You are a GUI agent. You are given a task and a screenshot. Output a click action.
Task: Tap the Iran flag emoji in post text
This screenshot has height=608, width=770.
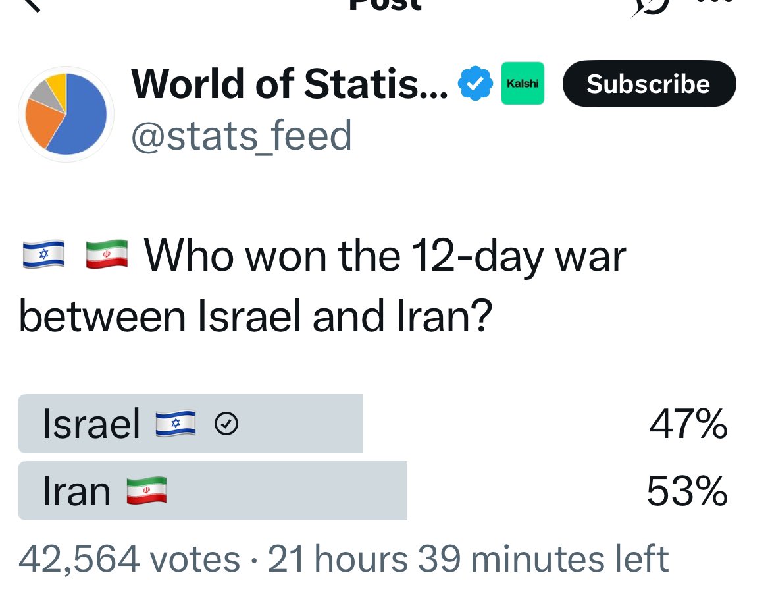[107, 254]
